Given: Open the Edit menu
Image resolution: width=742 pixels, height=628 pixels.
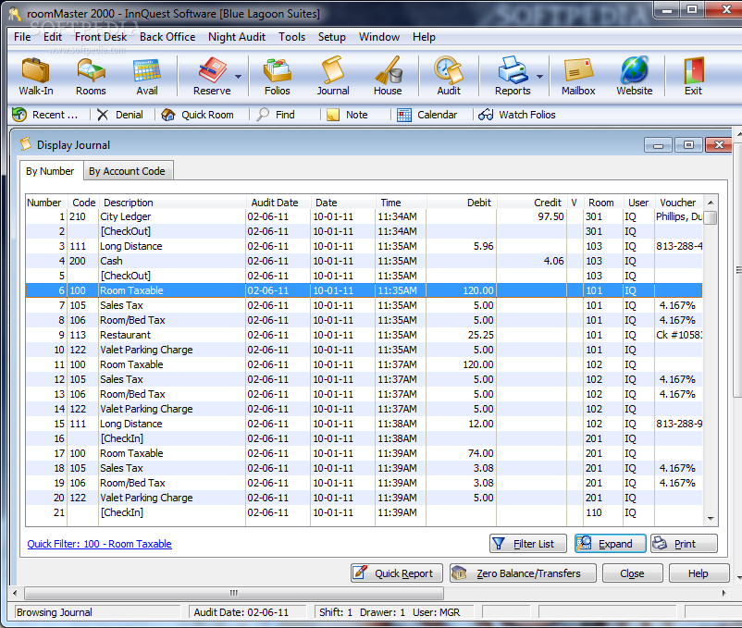Looking at the screenshot, I should click(x=53, y=37).
